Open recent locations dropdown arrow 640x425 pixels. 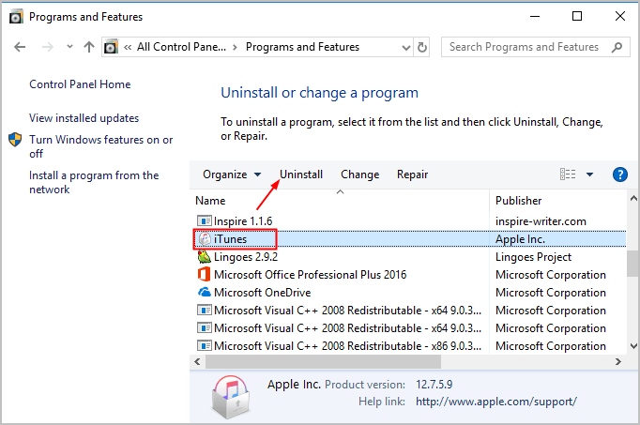(x=69, y=47)
